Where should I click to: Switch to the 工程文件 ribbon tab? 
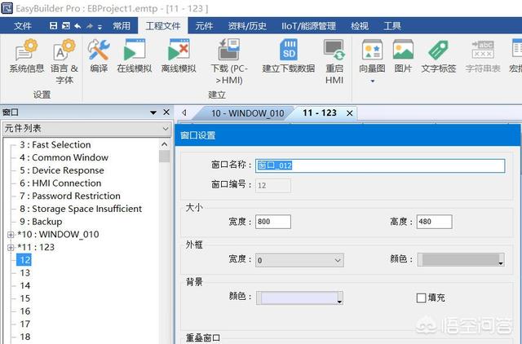tap(163, 25)
